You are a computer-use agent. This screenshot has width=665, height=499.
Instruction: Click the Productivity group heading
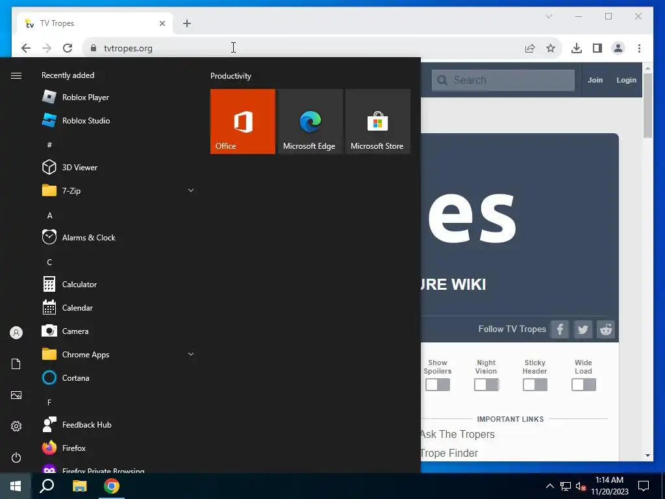pos(231,76)
